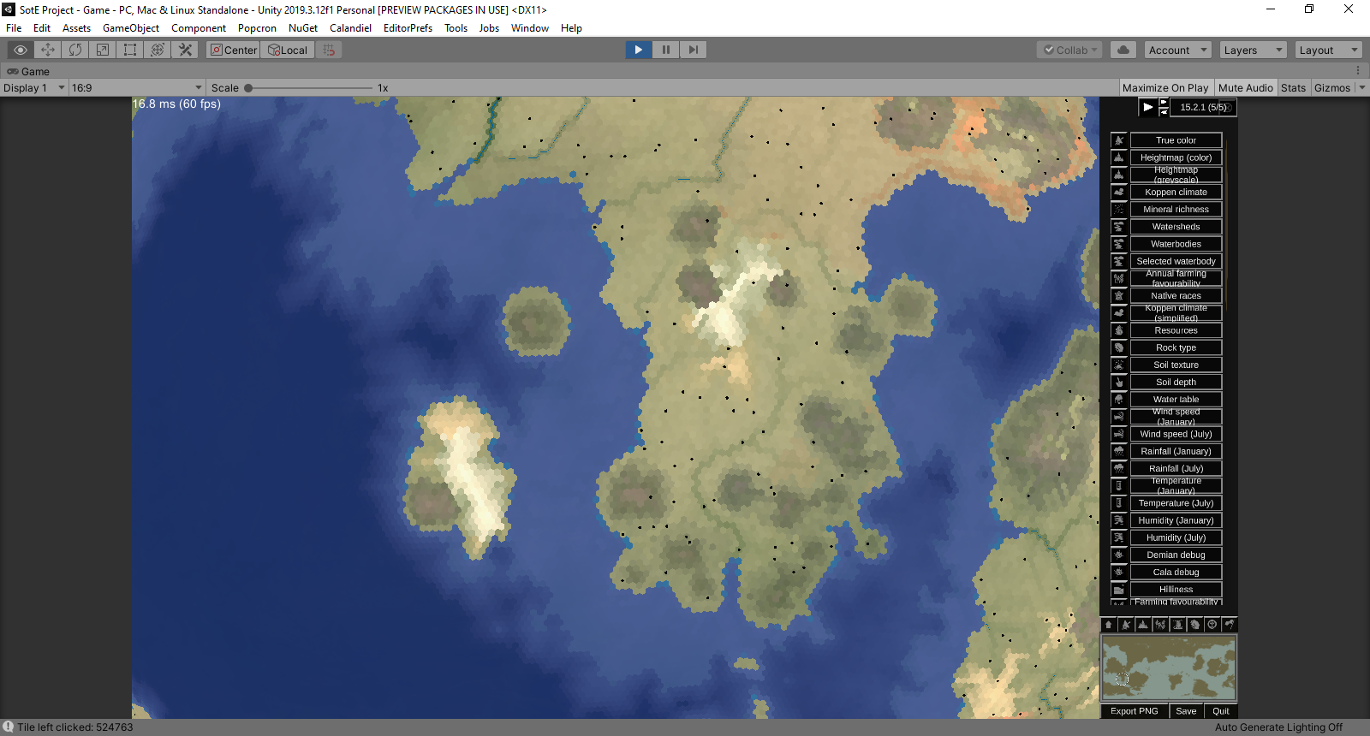Click the Mineral richness icon

[x=1119, y=209]
